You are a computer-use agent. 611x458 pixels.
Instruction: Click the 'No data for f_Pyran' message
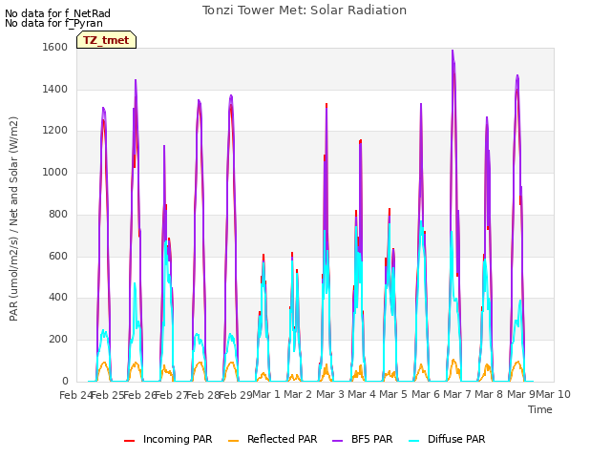[x=53, y=23]
